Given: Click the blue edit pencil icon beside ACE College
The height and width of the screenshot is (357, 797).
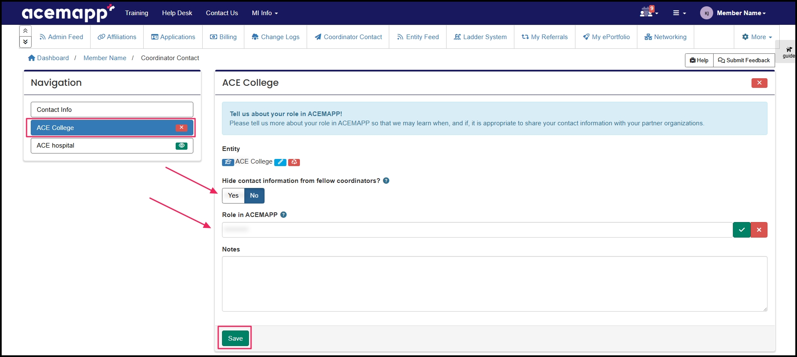Looking at the screenshot, I should 280,162.
